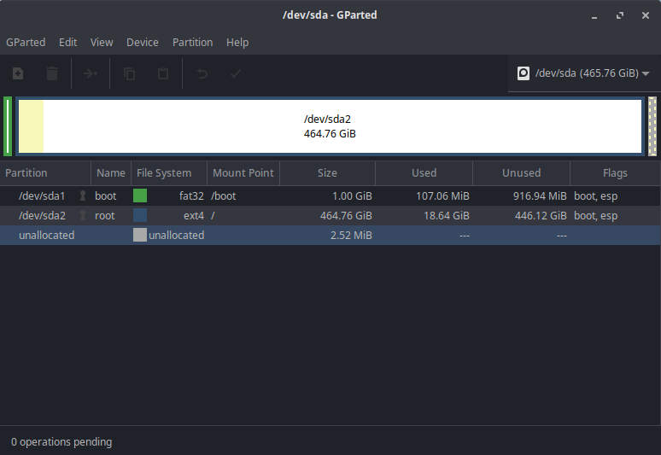This screenshot has width=661, height=455.
Task: Click the Unused column header
Action: [x=521, y=172]
